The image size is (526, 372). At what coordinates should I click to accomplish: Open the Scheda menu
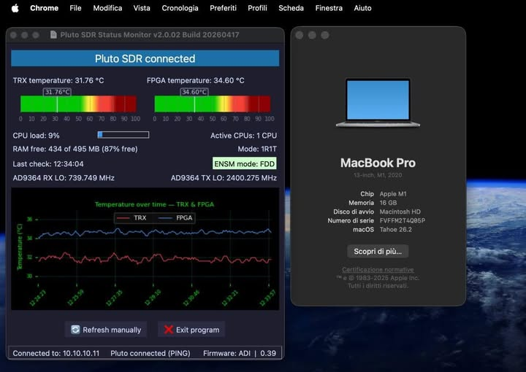pyautogui.click(x=291, y=8)
